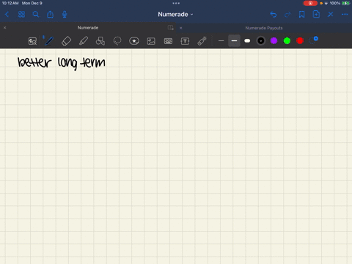Viewport: 352px width, 264px height.
Task: Pick the green pen color
Action: (287, 41)
